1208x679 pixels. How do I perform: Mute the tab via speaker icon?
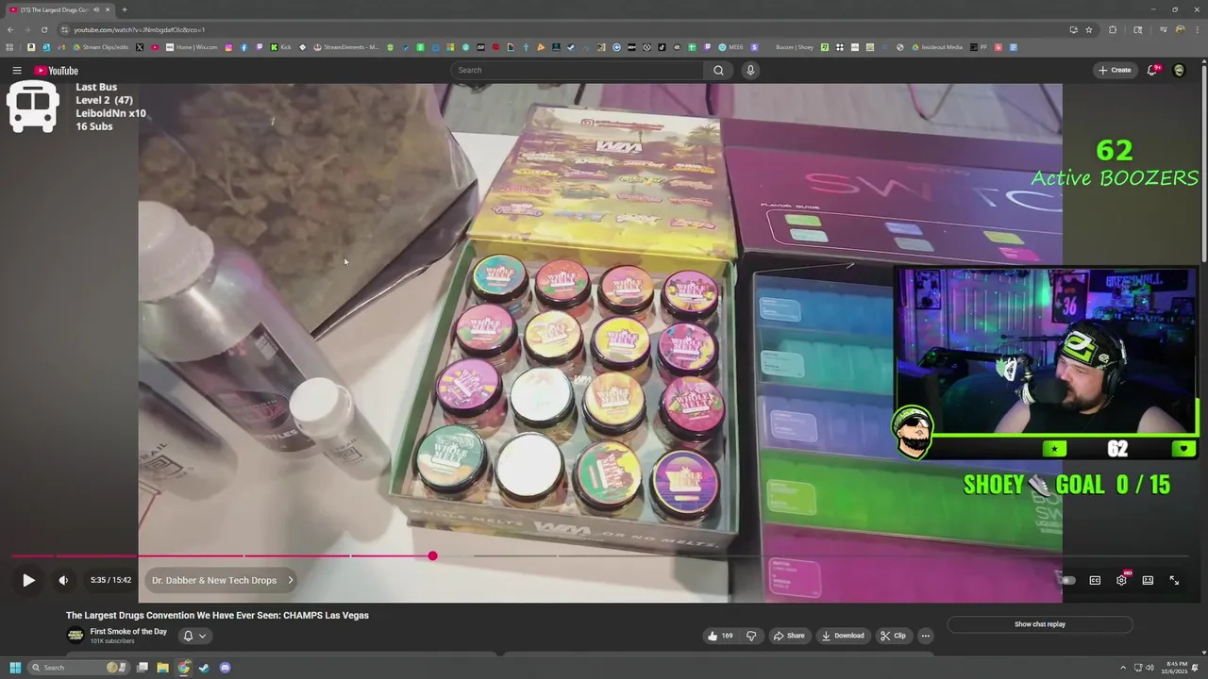pyautogui.click(x=97, y=9)
